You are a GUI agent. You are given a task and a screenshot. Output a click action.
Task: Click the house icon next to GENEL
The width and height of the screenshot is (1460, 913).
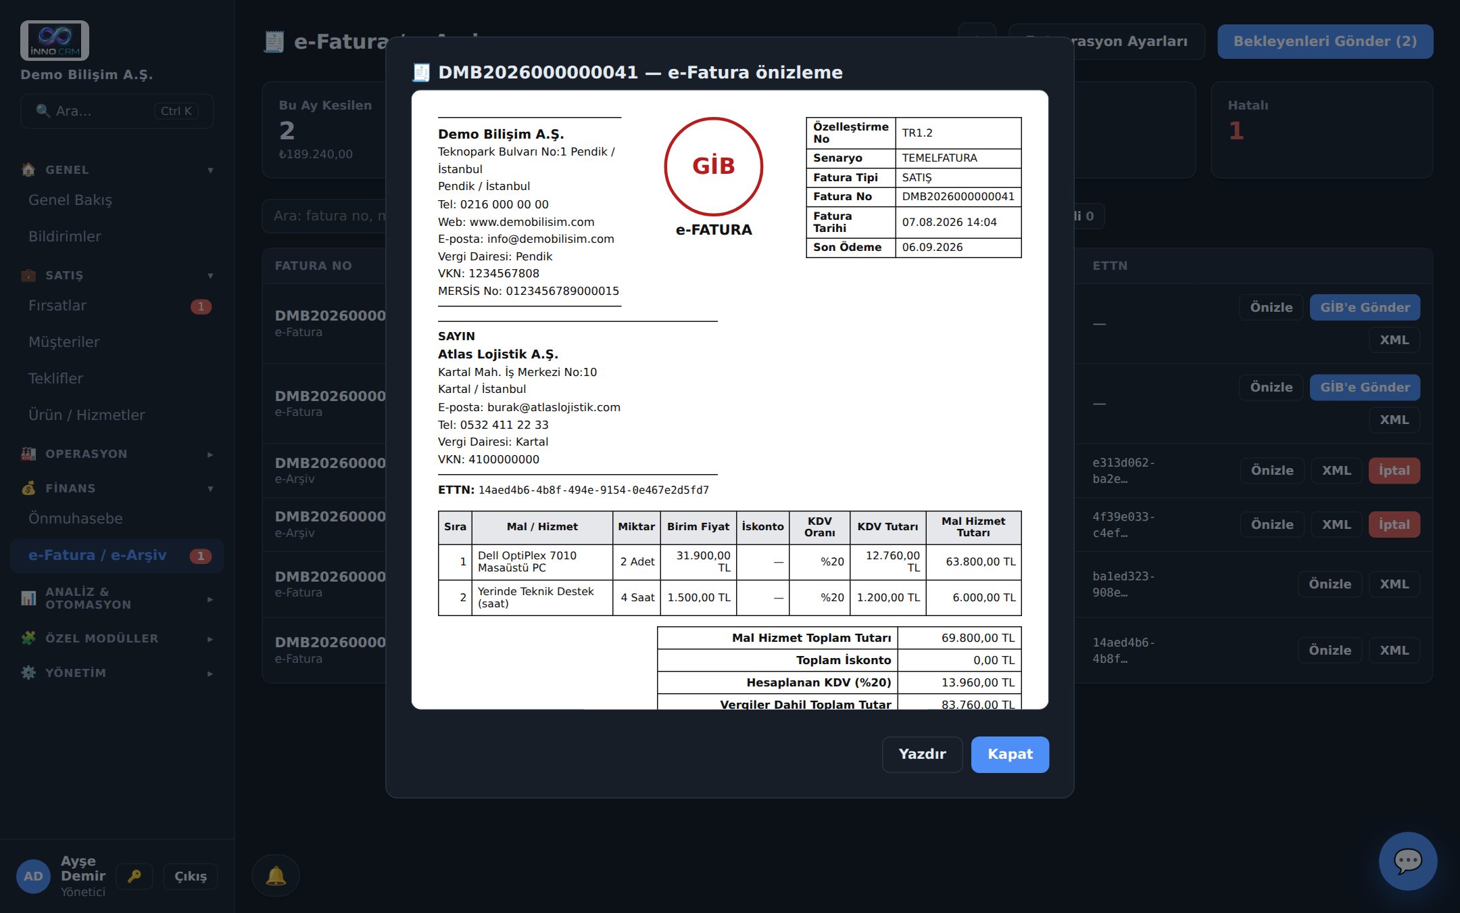28,170
